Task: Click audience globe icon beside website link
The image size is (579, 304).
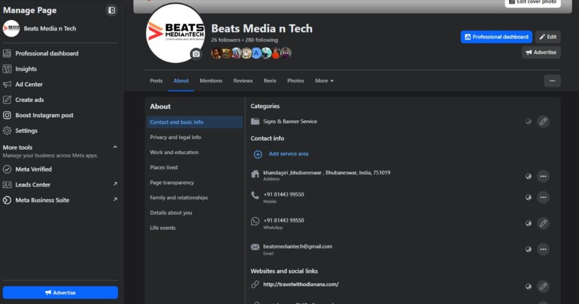Action: point(528,286)
